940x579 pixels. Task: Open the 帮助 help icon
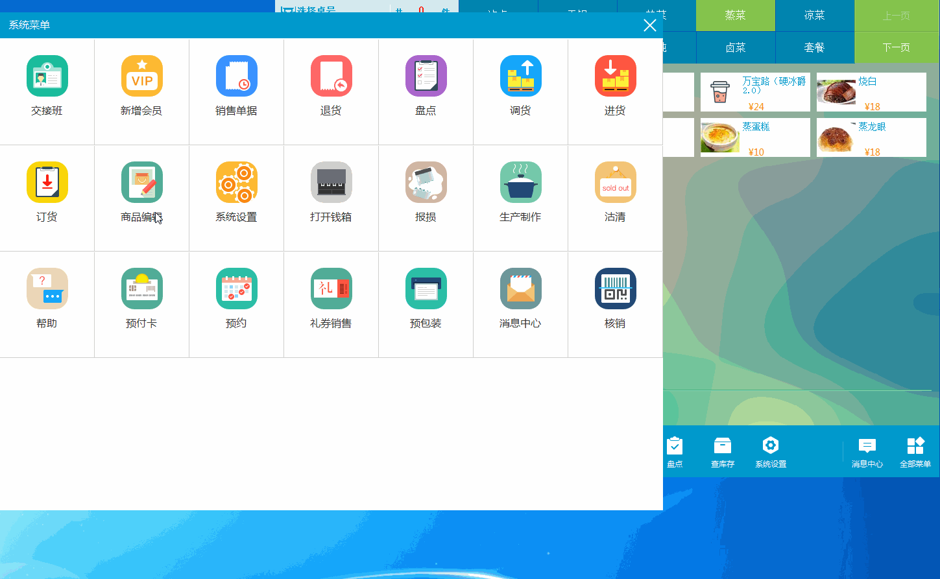tap(47, 289)
